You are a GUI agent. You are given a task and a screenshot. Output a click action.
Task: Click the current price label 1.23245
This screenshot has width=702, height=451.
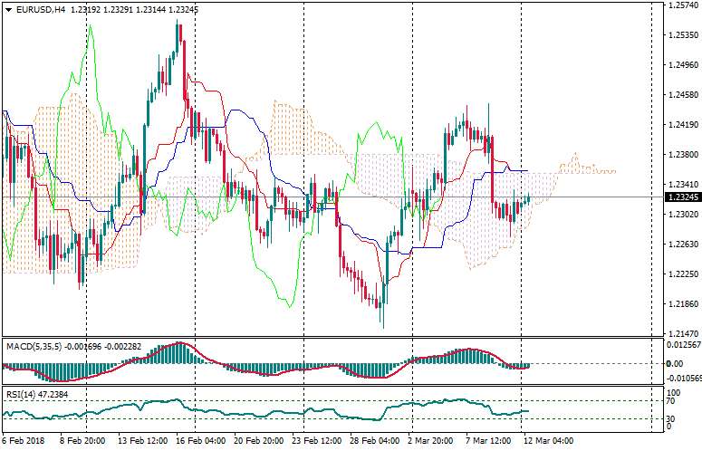click(681, 197)
